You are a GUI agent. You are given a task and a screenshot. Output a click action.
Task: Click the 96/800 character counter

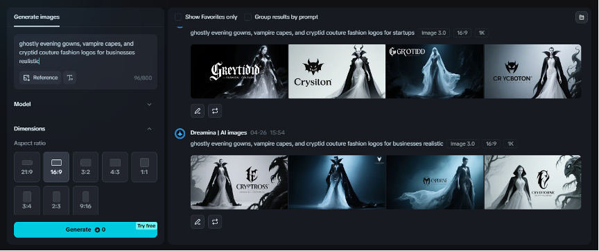[143, 78]
